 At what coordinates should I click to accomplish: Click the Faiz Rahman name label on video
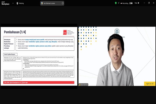tap(84, 85)
